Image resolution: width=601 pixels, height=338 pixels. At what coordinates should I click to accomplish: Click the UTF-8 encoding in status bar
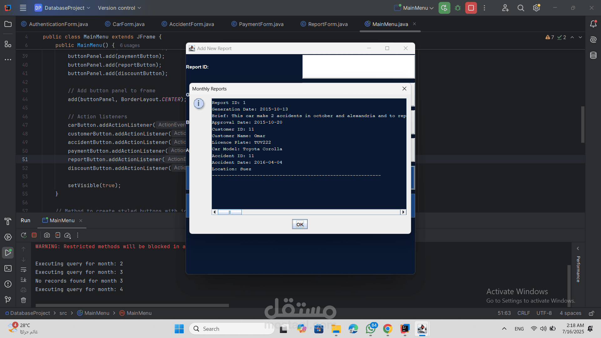544,313
